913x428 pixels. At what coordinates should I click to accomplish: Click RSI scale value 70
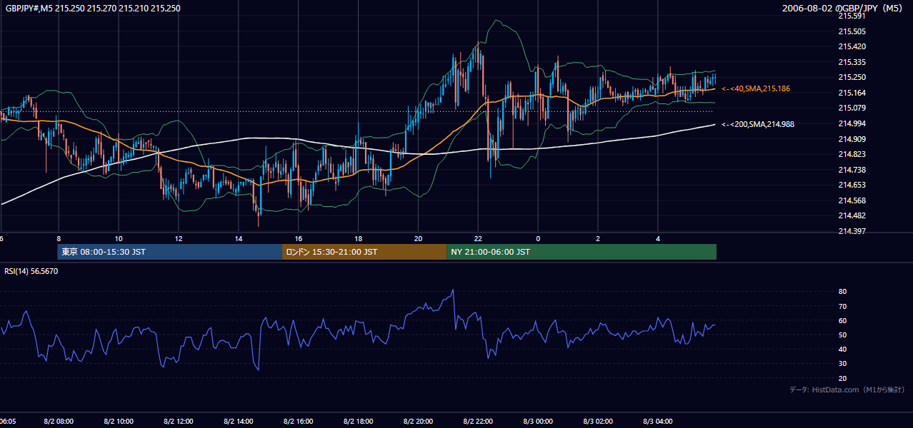842,306
